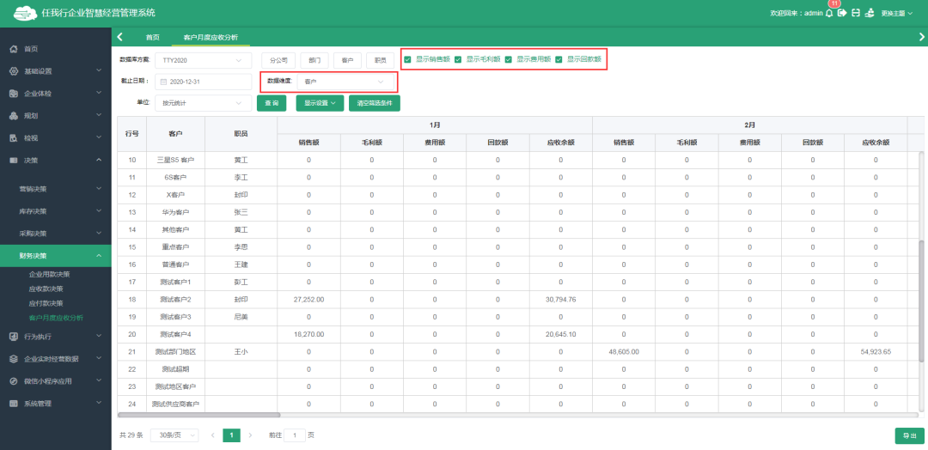Open 应收款决策 in the sidebar
This screenshot has width=928, height=450.
[x=46, y=289]
